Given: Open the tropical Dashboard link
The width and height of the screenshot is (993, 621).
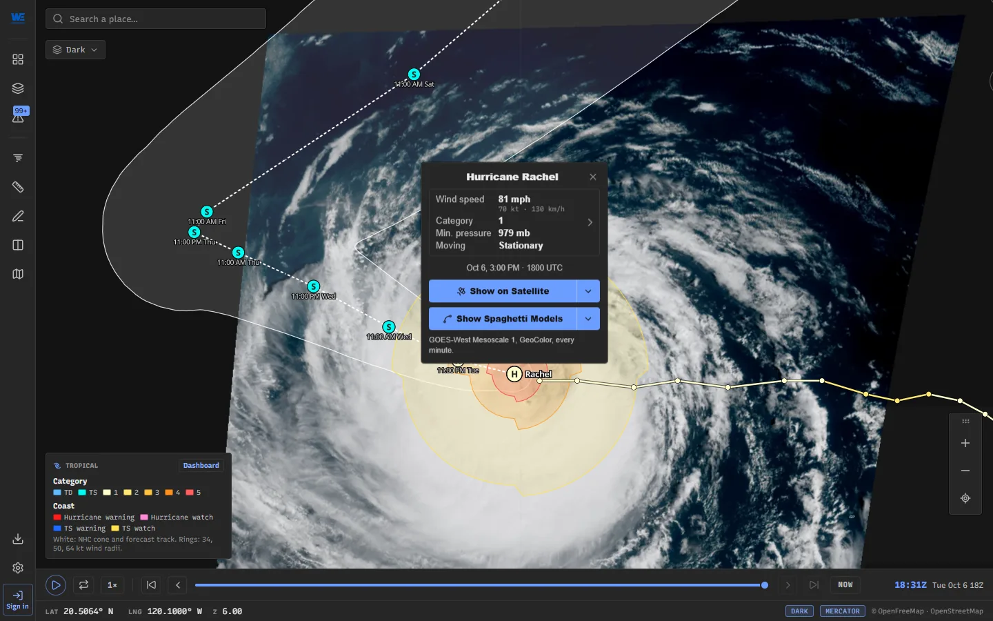Looking at the screenshot, I should click(201, 466).
